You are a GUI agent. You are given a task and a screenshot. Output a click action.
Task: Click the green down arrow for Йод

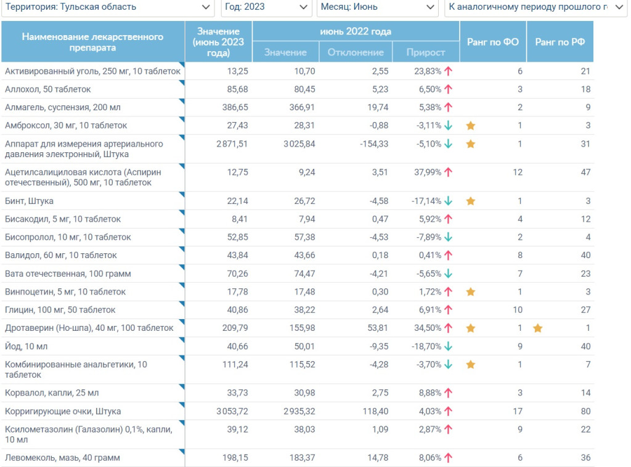[x=449, y=346]
